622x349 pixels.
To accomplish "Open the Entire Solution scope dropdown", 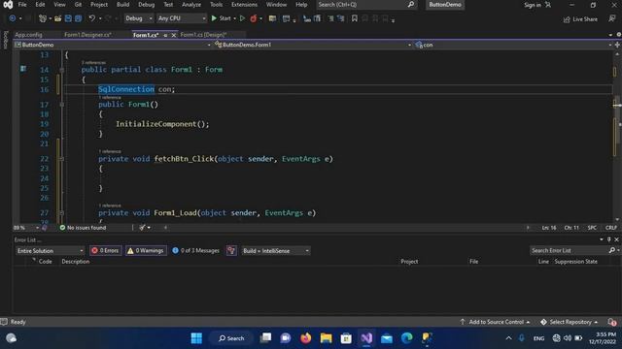I will click(50, 250).
